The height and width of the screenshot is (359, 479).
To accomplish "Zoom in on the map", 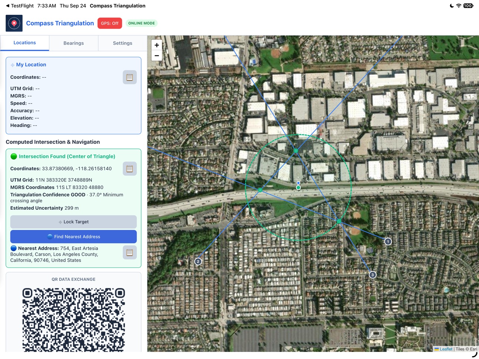I will tap(157, 45).
